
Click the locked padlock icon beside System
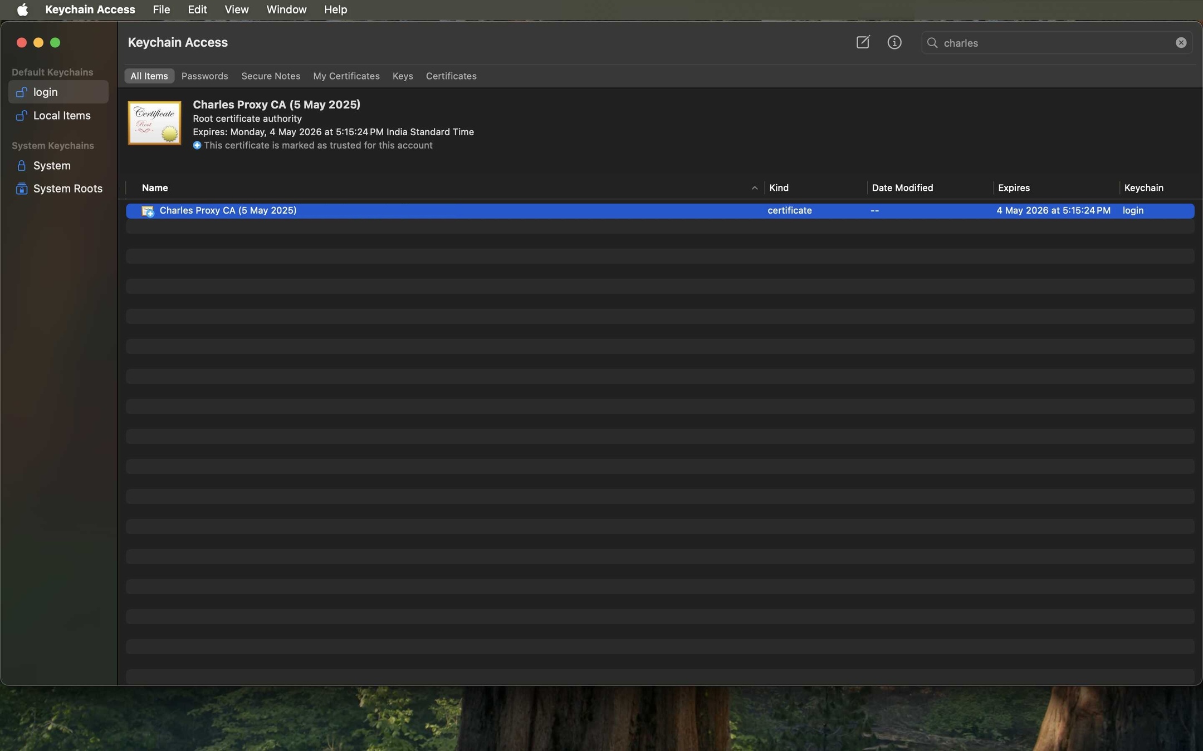(22, 165)
